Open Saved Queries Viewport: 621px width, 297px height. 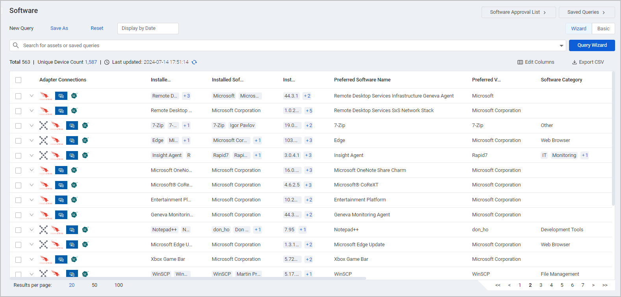(587, 12)
